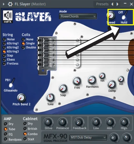
Task: Click the SLAYER logo text
Action: click(33, 17)
